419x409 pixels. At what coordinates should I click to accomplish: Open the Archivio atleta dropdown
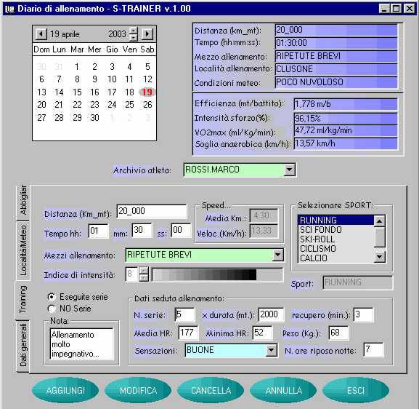[x=289, y=170]
